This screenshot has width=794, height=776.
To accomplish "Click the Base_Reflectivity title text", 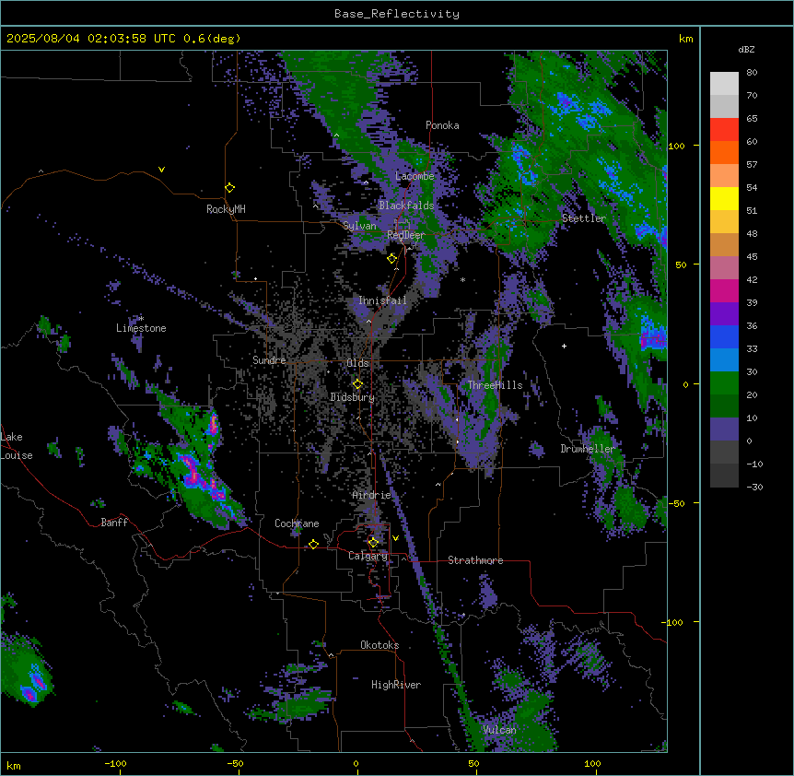I will 397,14.
